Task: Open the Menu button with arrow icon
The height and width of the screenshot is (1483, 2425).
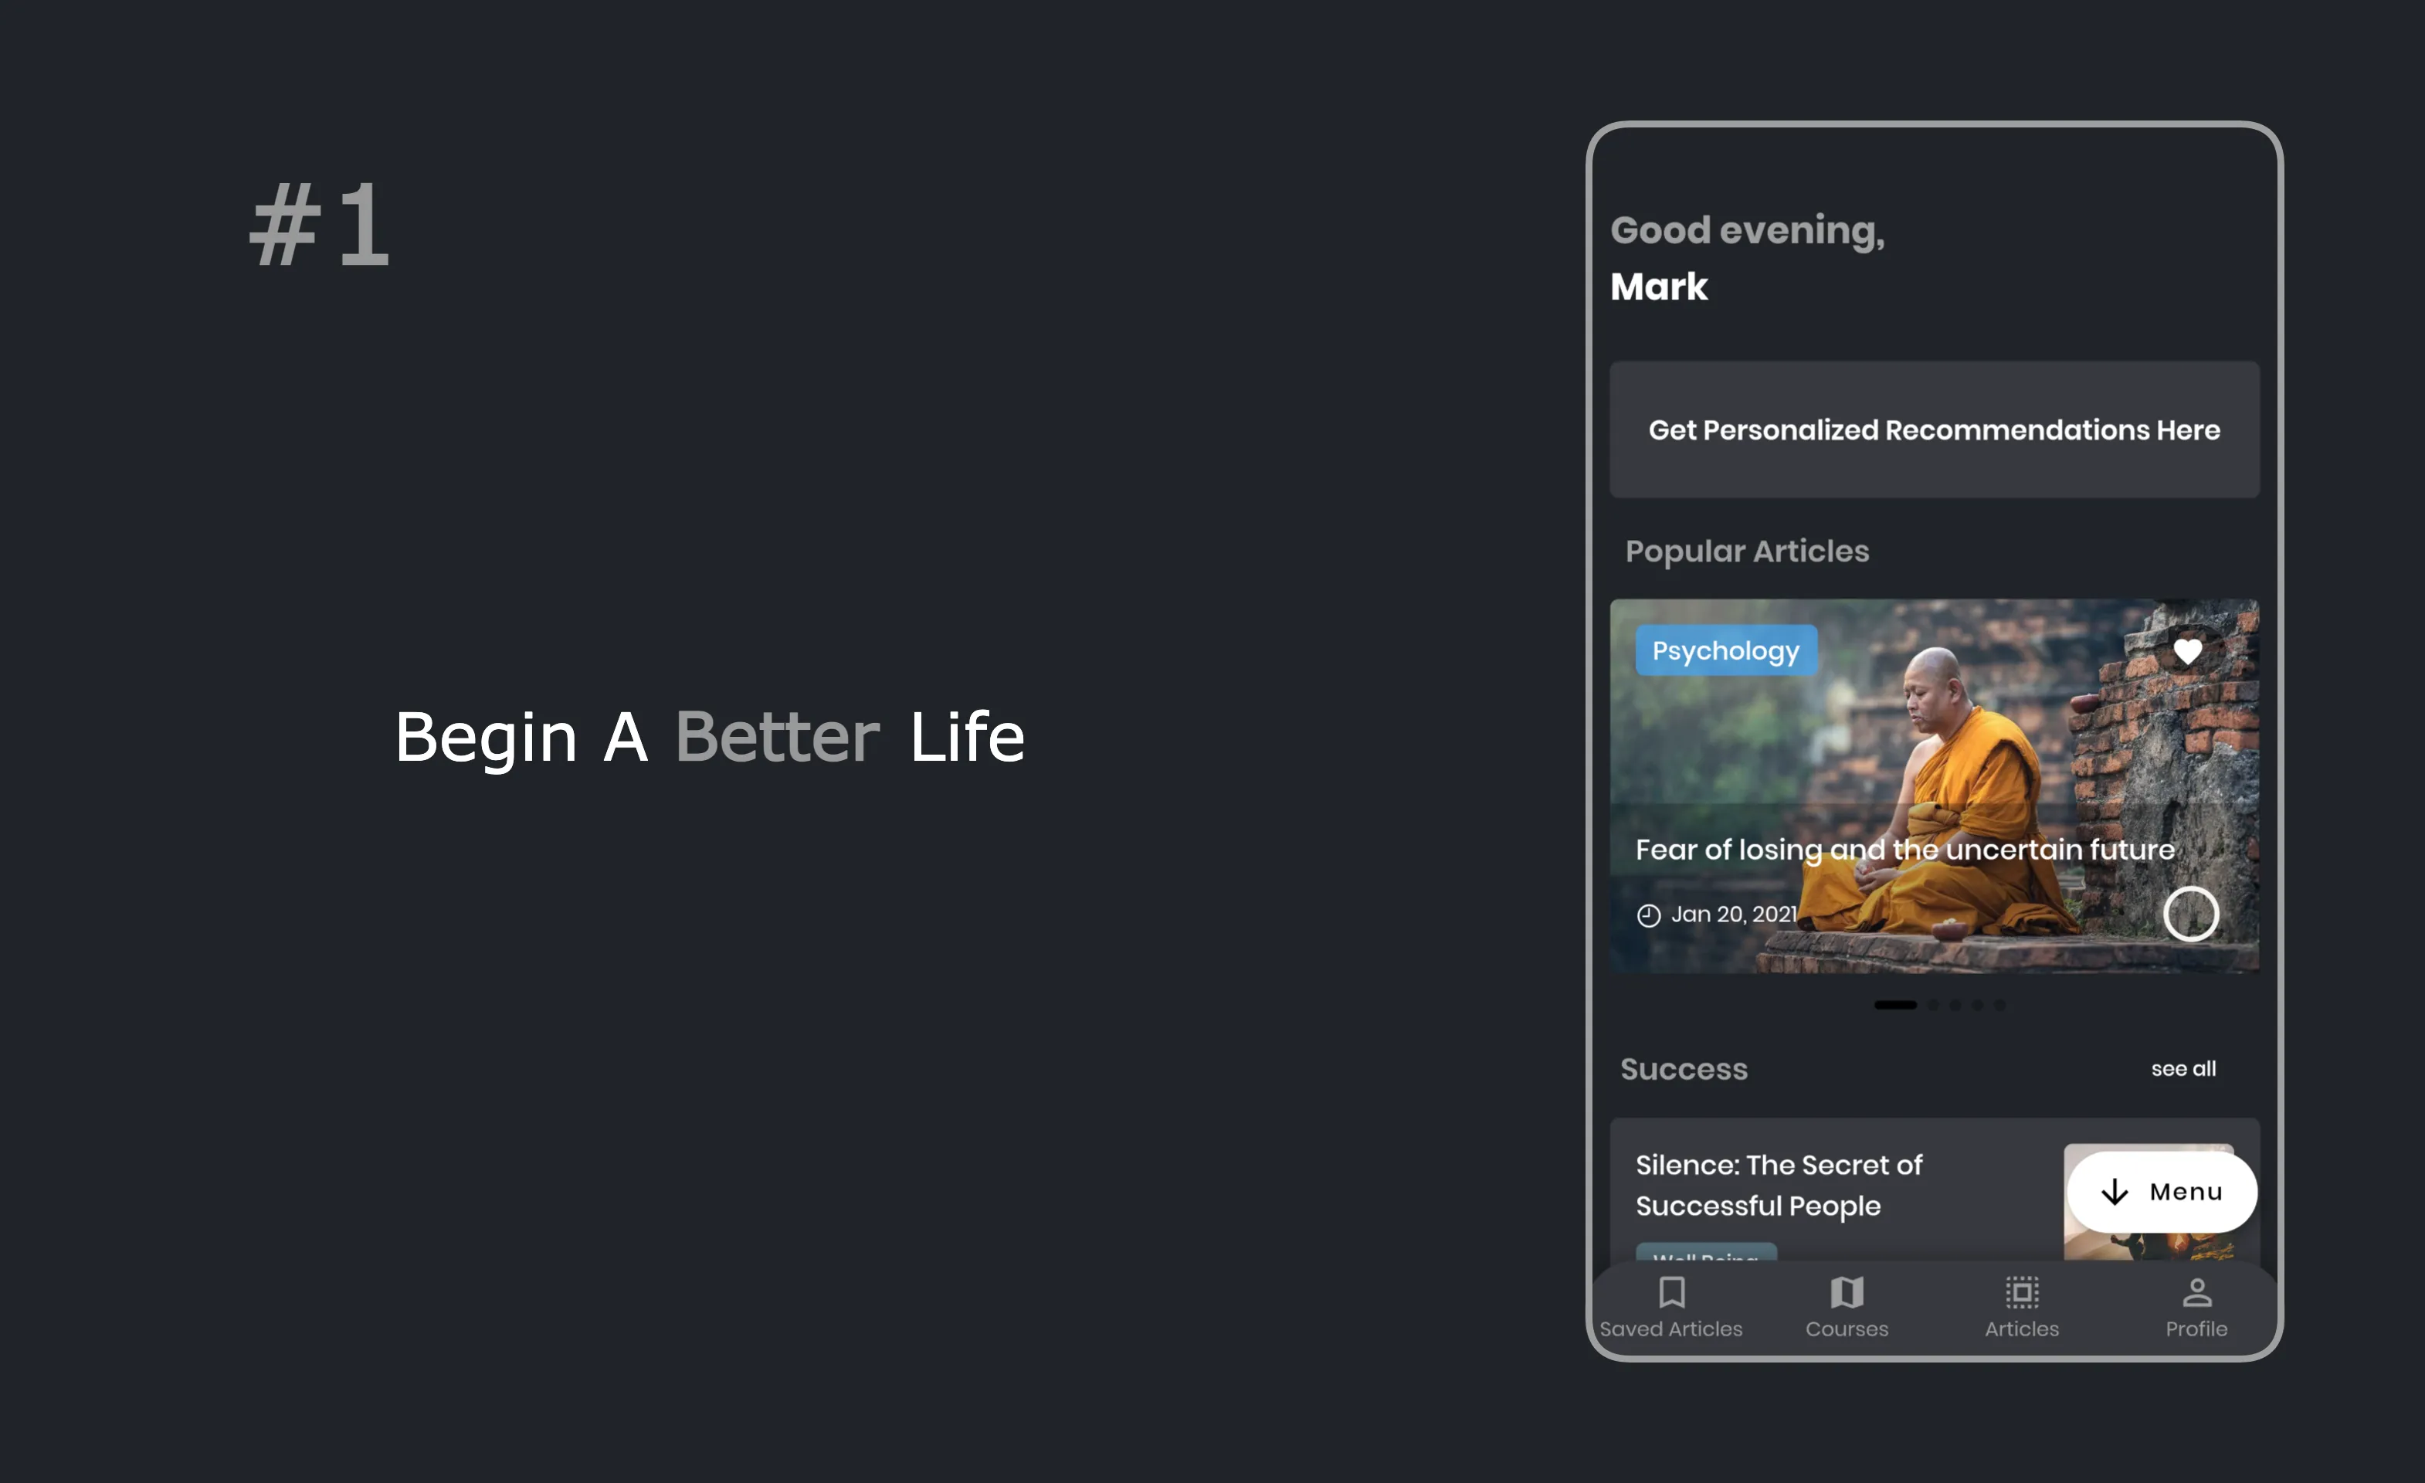Action: (x=2162, y=1190)
